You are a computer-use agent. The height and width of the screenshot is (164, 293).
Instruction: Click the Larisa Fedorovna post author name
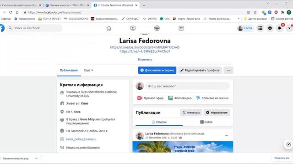[157, 133]
